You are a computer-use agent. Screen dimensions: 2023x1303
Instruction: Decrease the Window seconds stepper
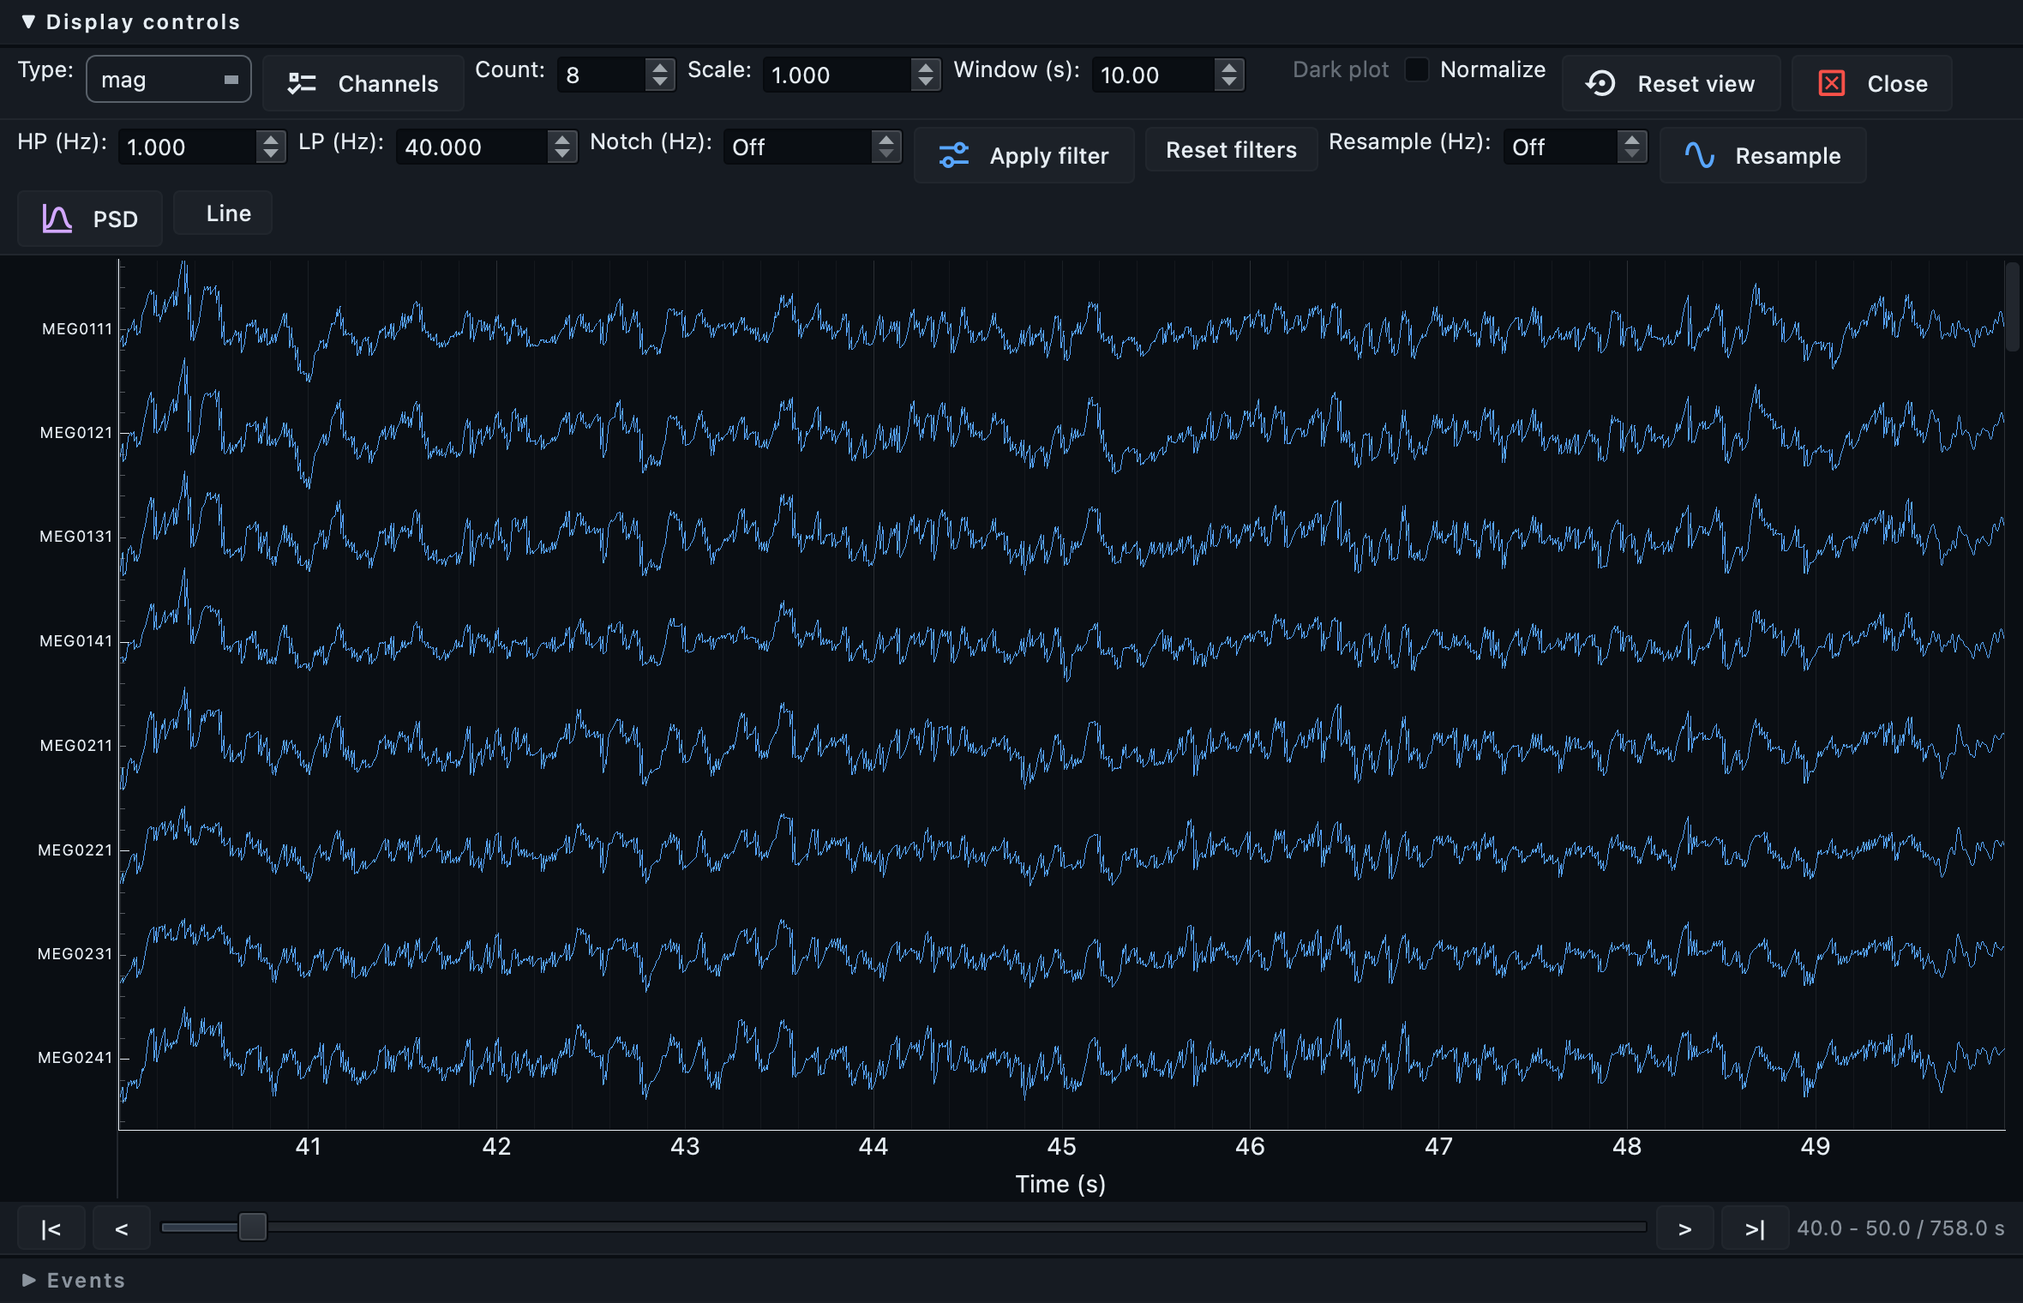(x=1229, y=83)
